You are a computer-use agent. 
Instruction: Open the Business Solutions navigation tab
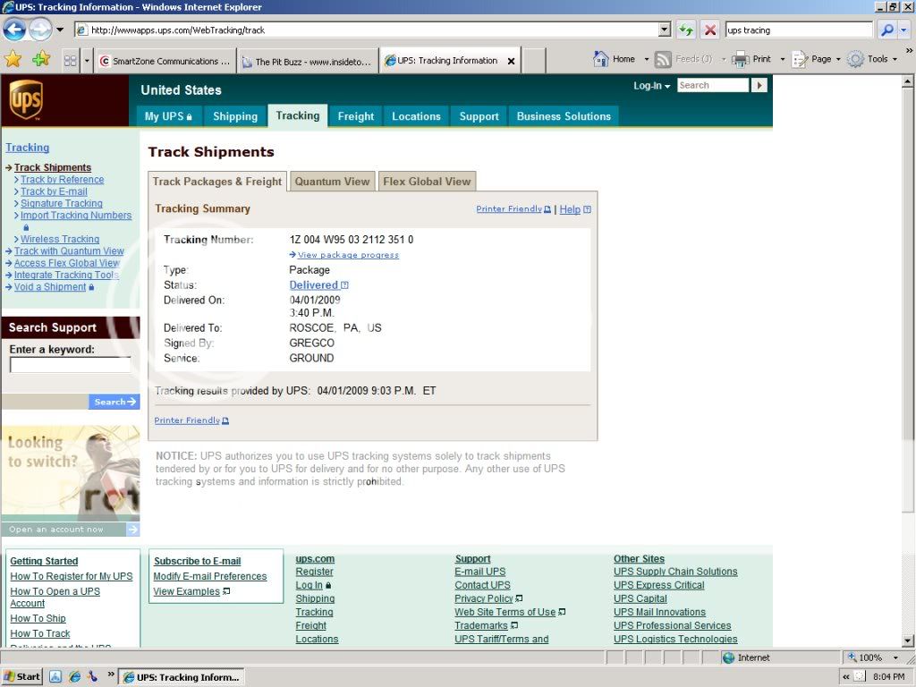tap(564, 116)
